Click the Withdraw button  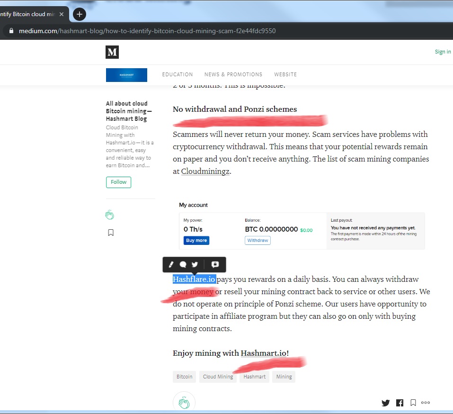click(x=258, y=241)
